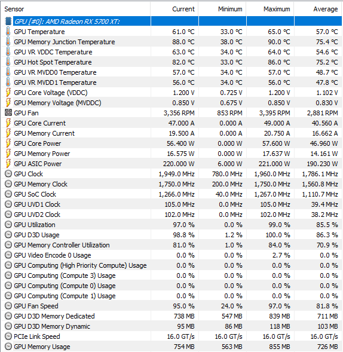
Task: Click gauge icon beside GPU Memory Usage
Action: (x=8, y=347)
